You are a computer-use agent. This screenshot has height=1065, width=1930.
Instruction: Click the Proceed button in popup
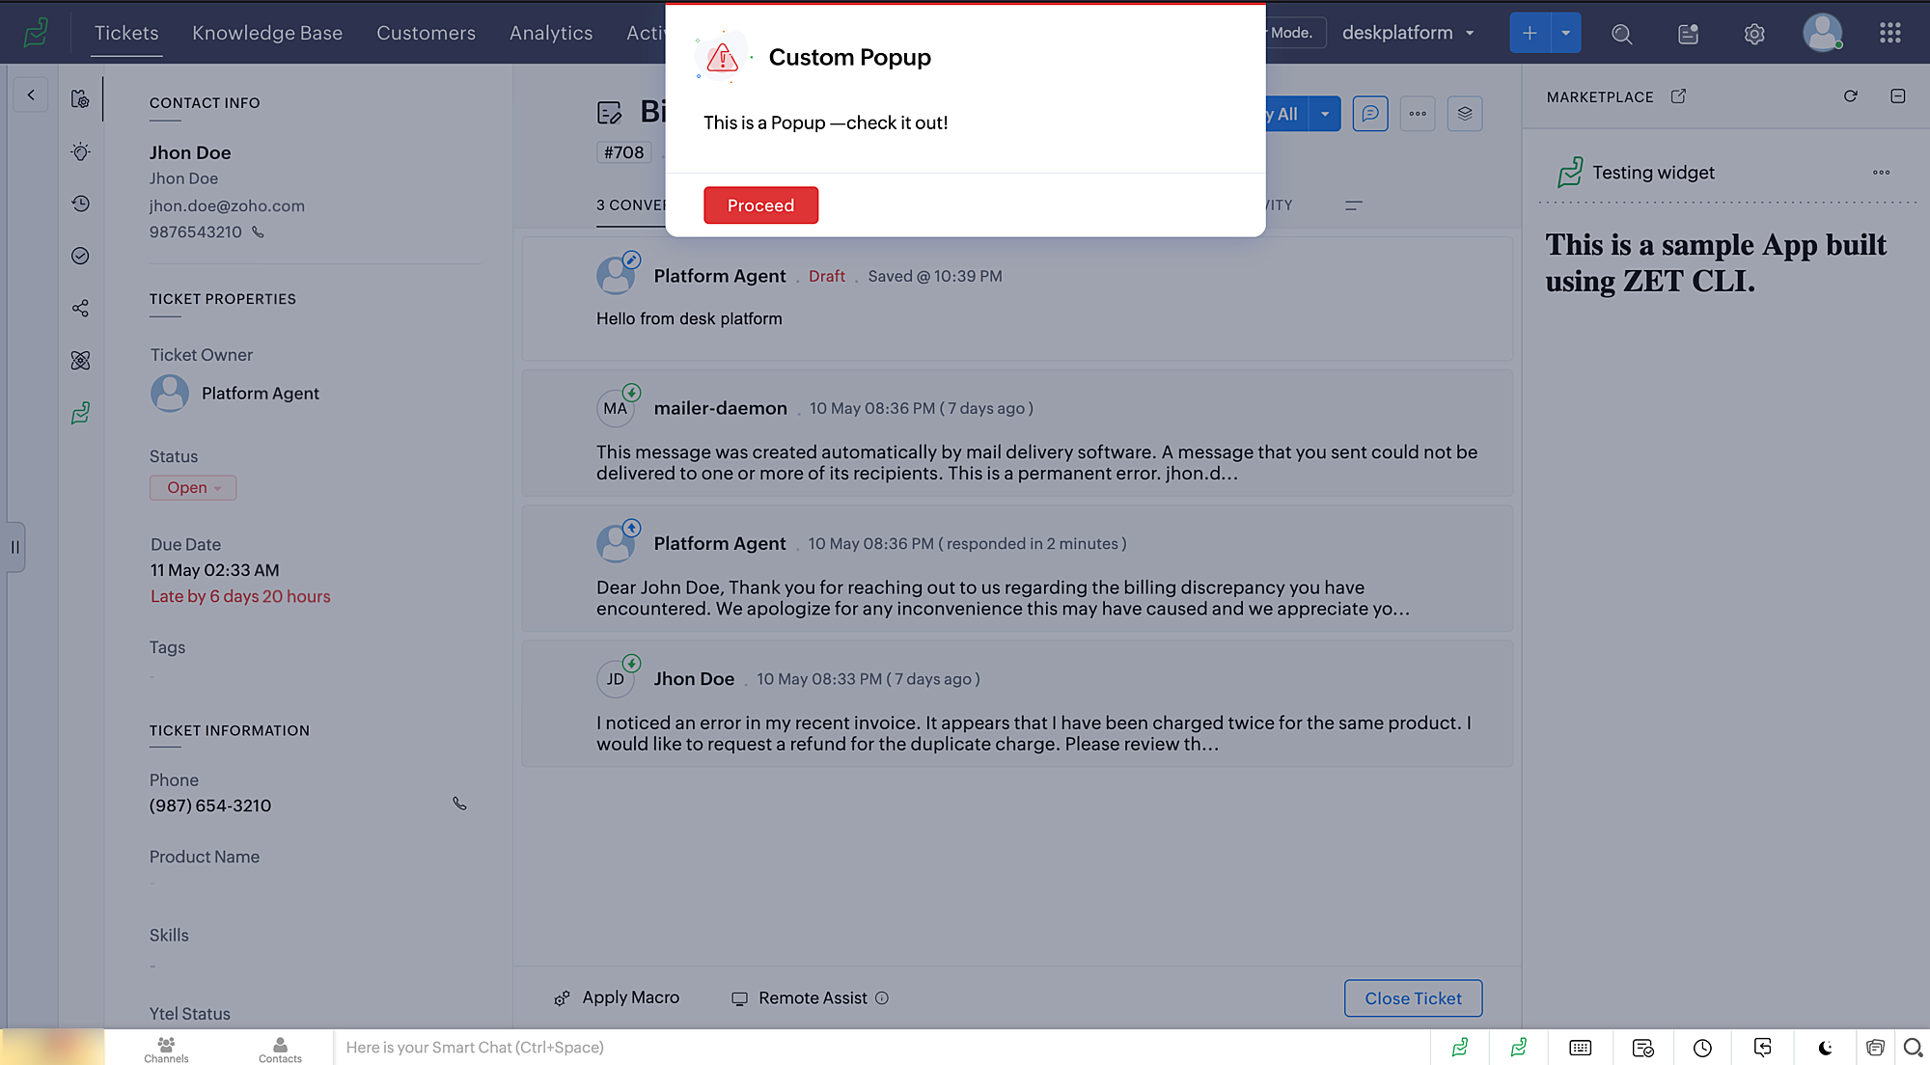pos(760,205)
